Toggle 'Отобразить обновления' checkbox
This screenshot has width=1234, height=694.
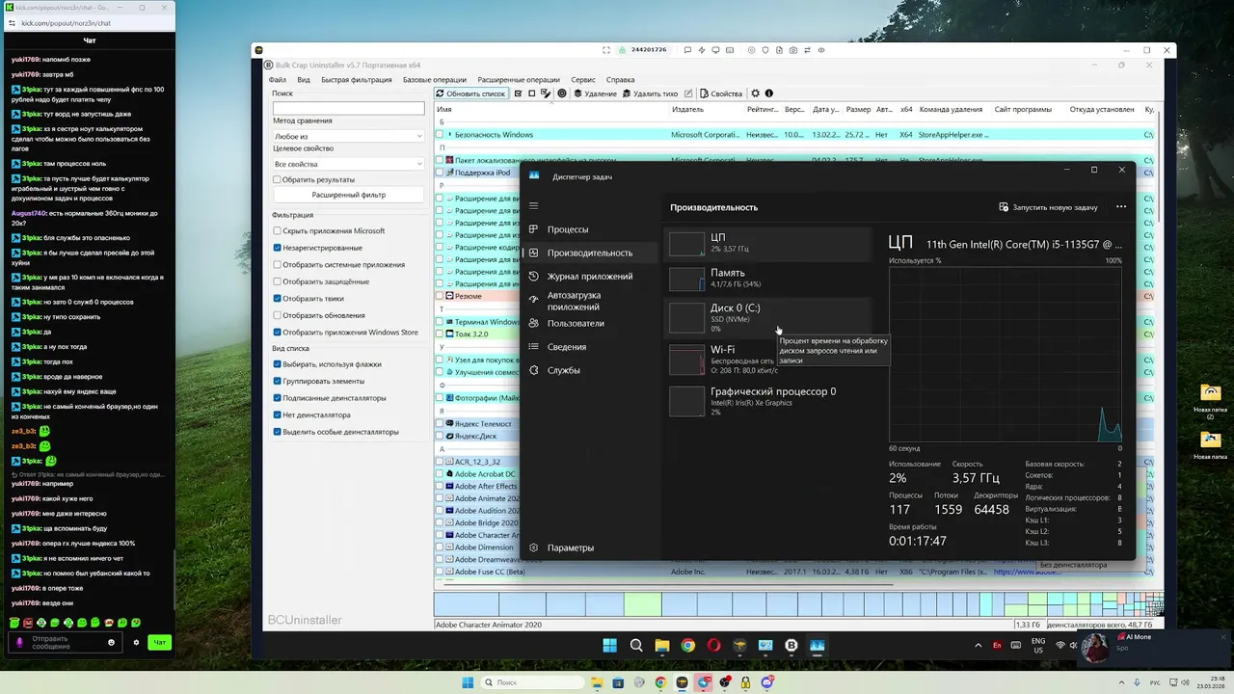point(277,315)
